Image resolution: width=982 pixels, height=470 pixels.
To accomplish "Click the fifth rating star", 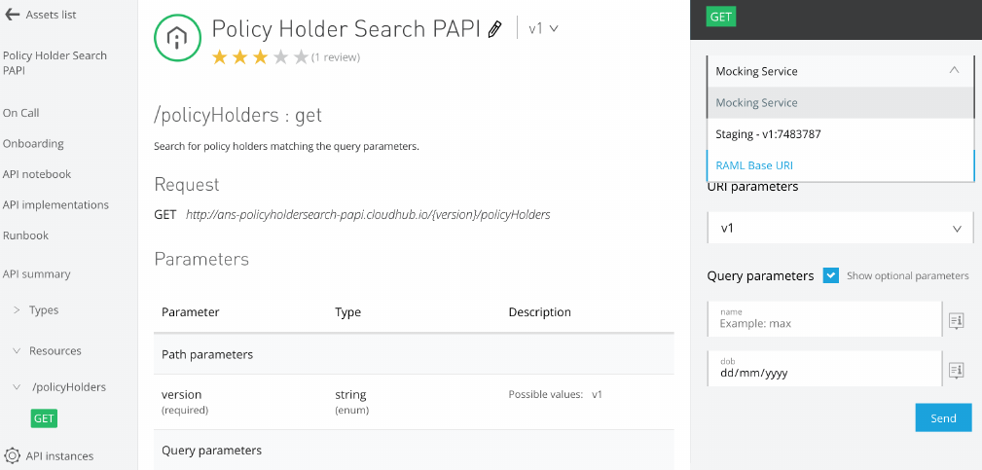I will pos(301,57).
